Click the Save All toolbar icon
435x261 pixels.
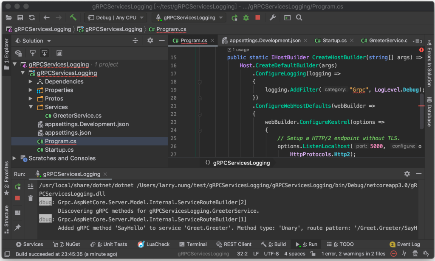point(20,18)
